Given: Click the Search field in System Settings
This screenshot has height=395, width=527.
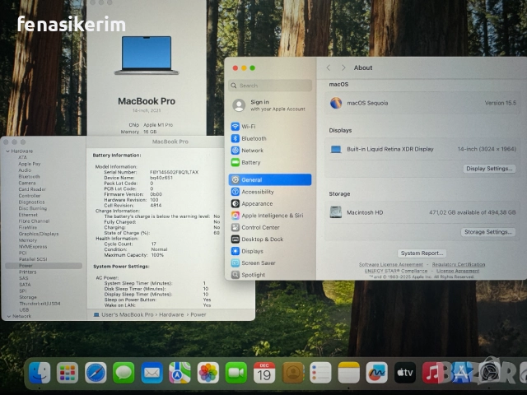Looking at the screenshot, I should (x=270, y=86).
